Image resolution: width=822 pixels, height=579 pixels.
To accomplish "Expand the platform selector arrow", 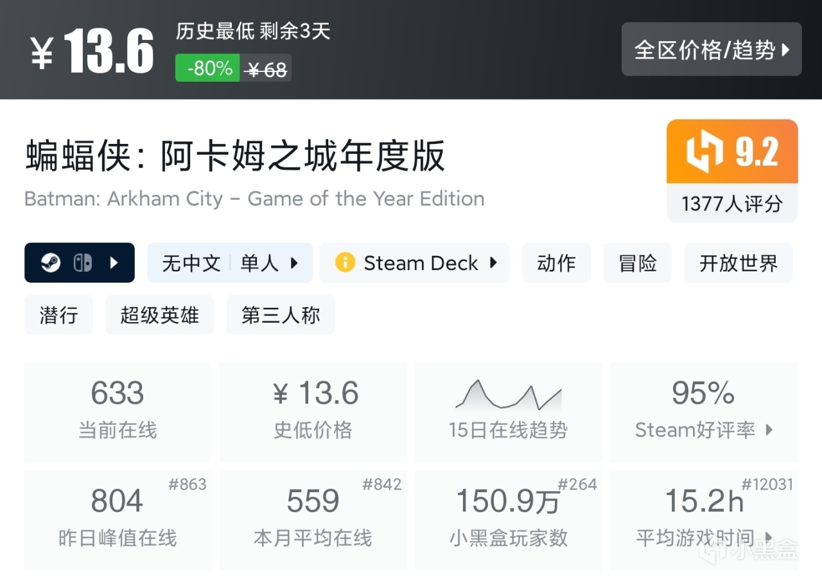I will pyautogui.click(x=114, y=263).
